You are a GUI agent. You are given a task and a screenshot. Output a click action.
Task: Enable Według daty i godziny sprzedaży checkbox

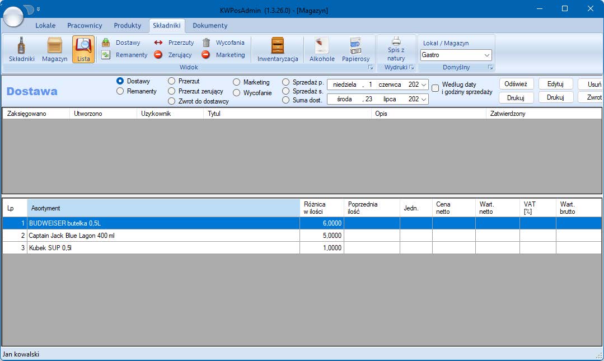pos(436,88)
